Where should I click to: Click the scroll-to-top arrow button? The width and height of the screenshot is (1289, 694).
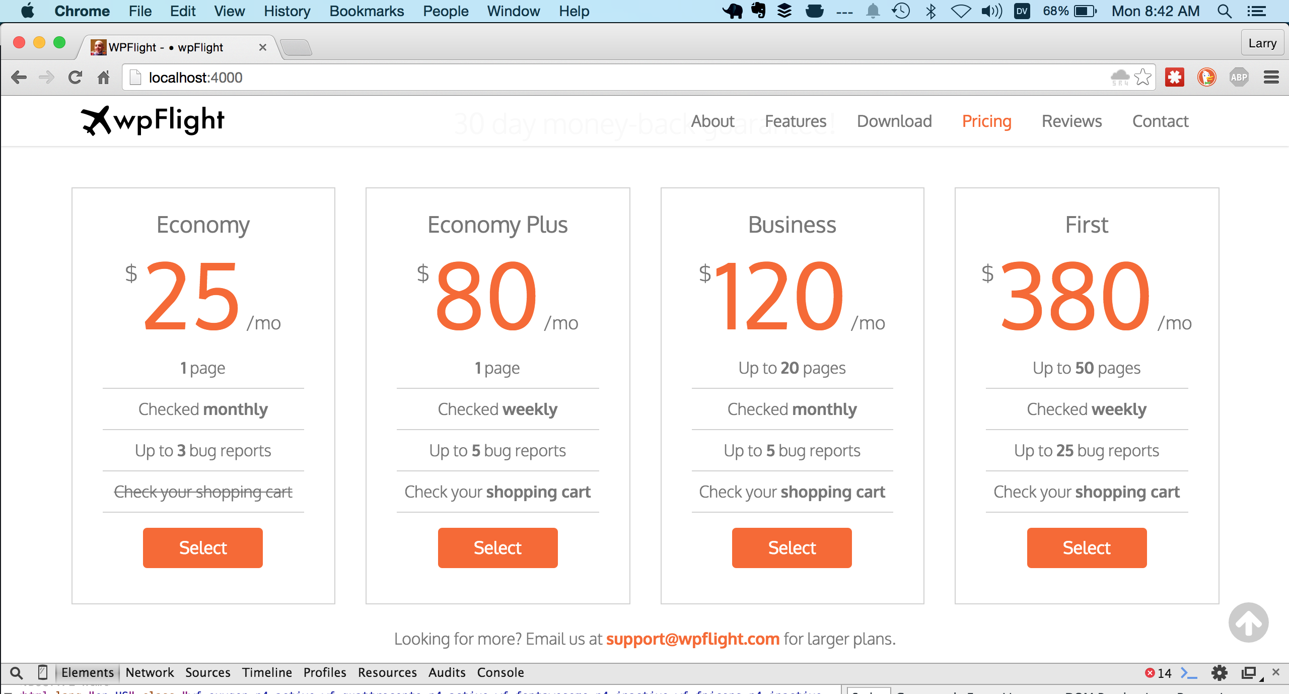(1248, 623)
